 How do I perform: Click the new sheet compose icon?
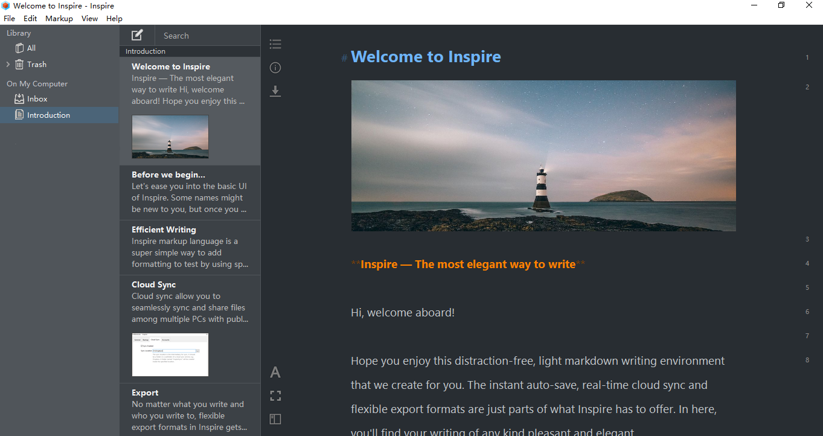pos(137,35)
